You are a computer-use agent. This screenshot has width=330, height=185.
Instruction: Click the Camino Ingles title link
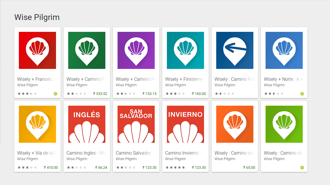pos(86,153)
